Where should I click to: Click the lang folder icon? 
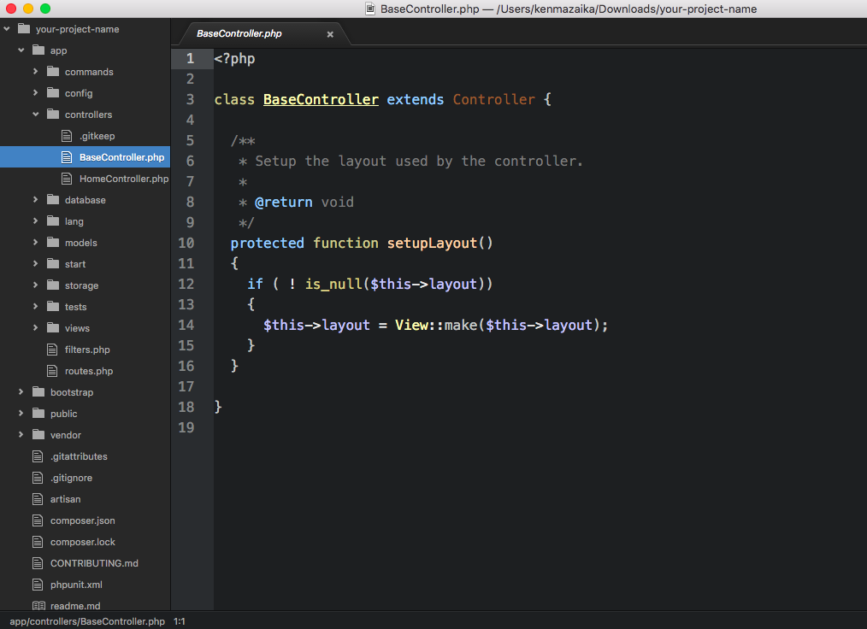click(53, 221)
